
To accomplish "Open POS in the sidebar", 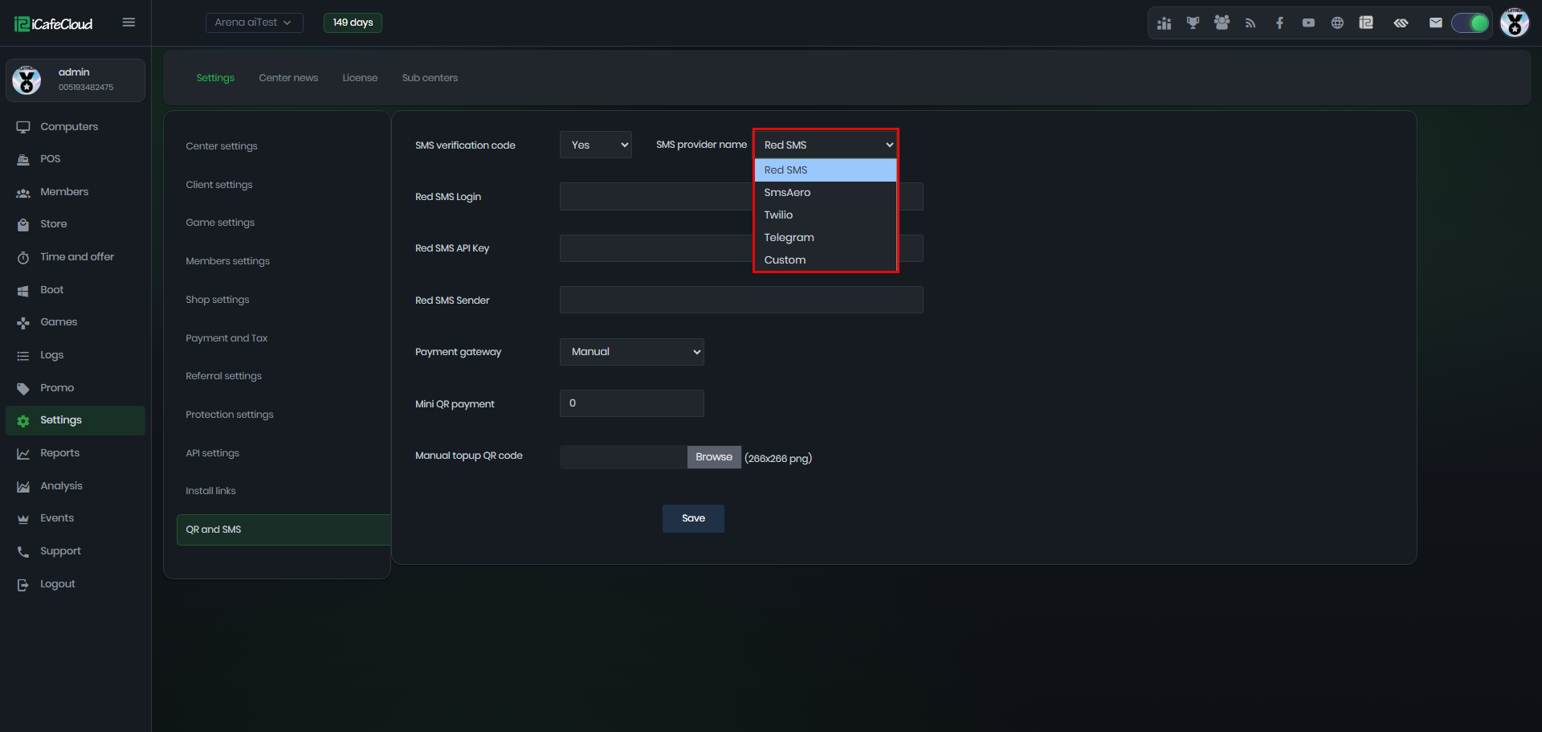I will (x=75, y=159).
